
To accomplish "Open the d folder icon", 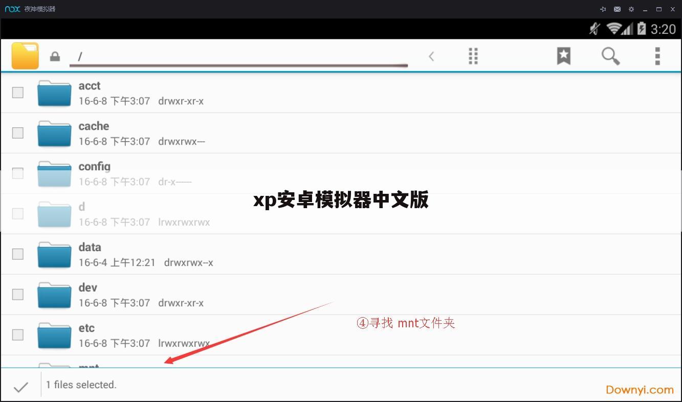I will click(54, 214).
